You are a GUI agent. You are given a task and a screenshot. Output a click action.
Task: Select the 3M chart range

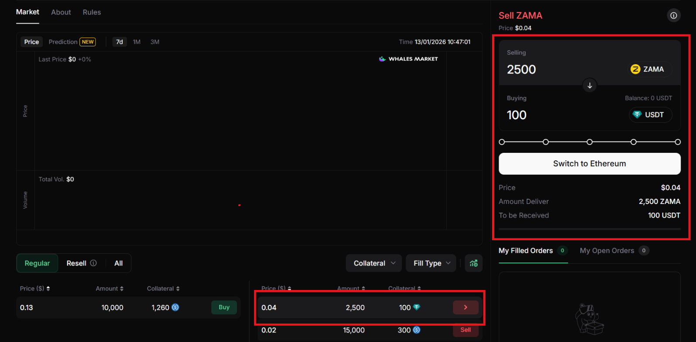coord(155,42)
